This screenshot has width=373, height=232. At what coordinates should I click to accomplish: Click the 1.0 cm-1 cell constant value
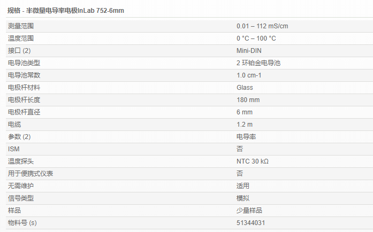pos(249,75)
